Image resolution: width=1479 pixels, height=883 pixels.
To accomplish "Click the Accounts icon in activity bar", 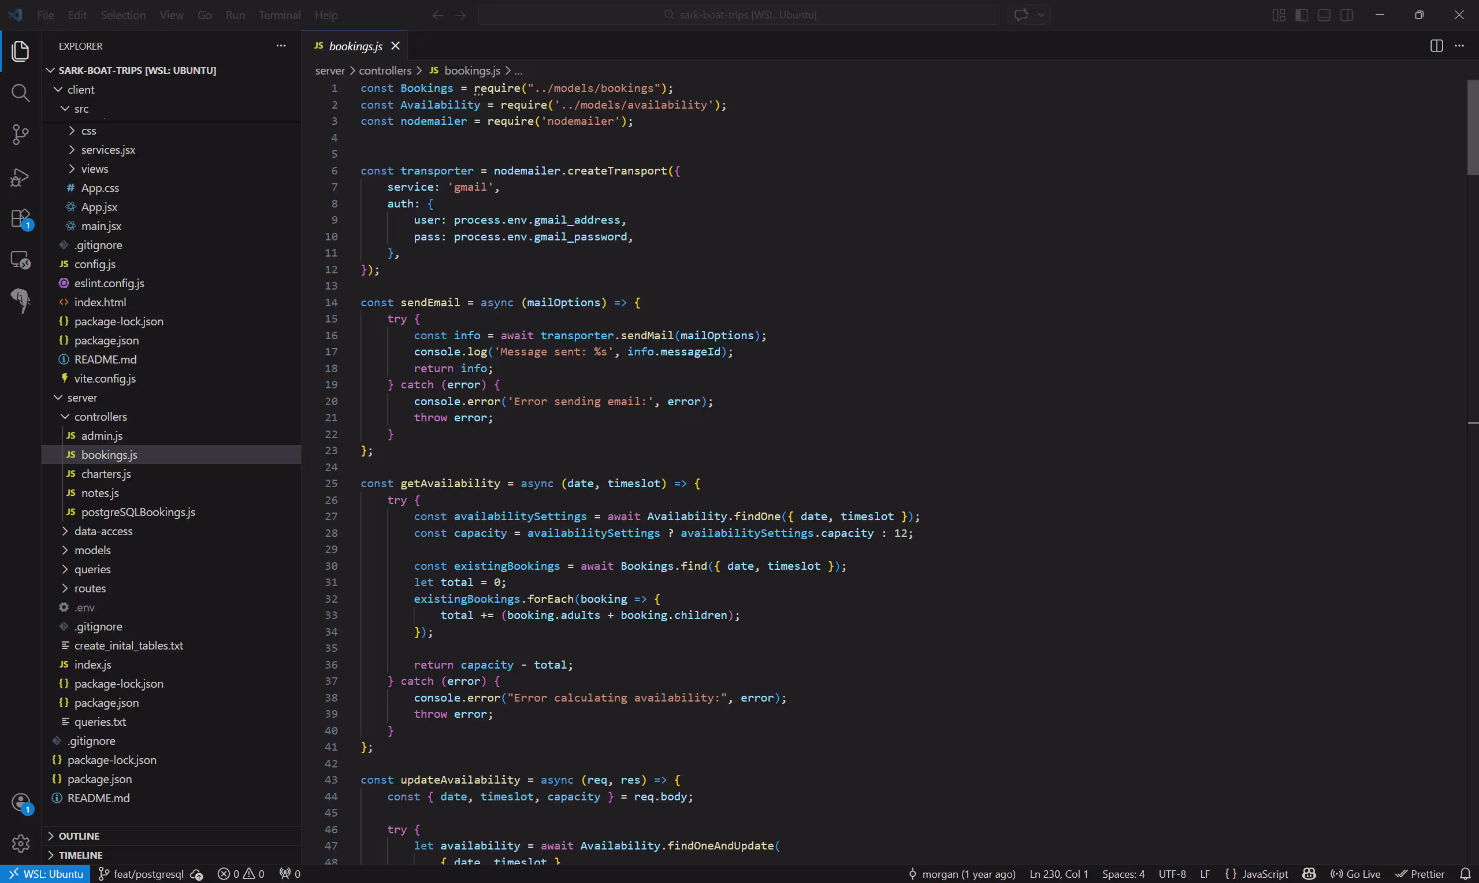I will point(21,802).
